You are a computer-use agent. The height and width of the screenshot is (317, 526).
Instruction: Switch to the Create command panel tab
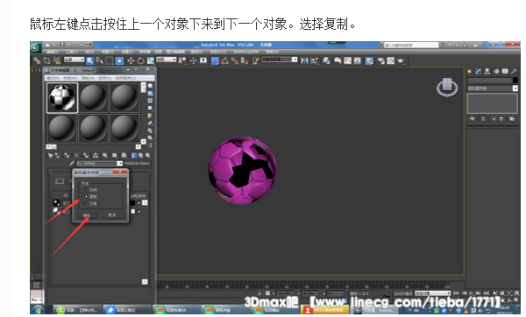click(469, 72)
